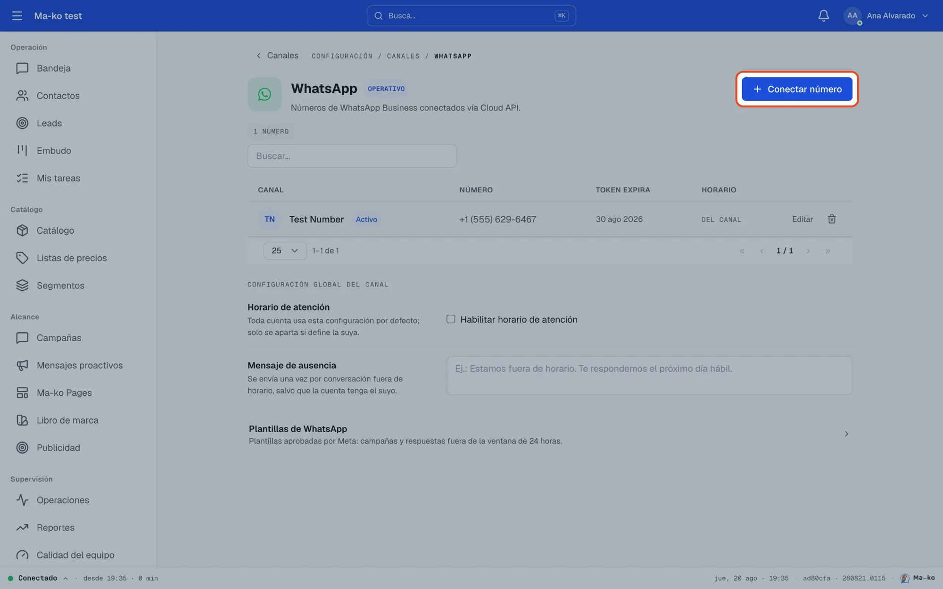
Task: Go to last page double arrow
Action: [827, 251]
